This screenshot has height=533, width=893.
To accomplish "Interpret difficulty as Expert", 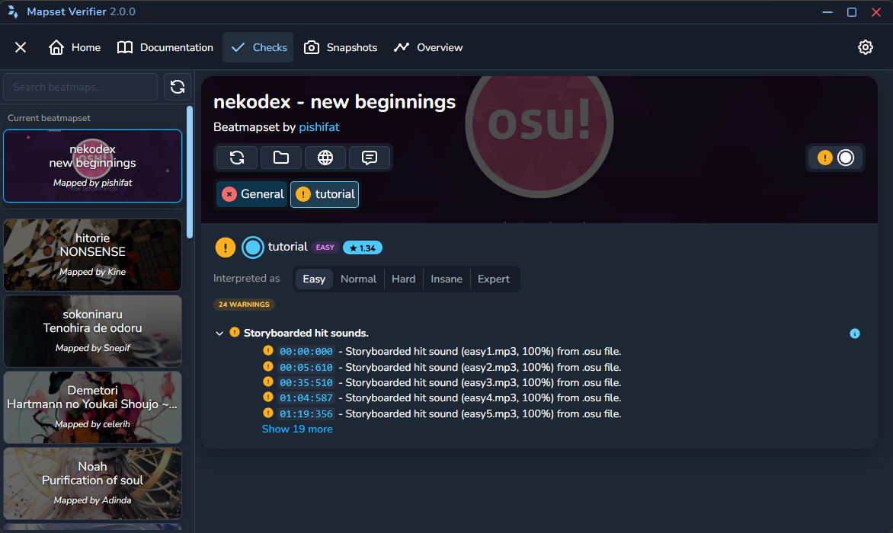I will pos(493,279).
